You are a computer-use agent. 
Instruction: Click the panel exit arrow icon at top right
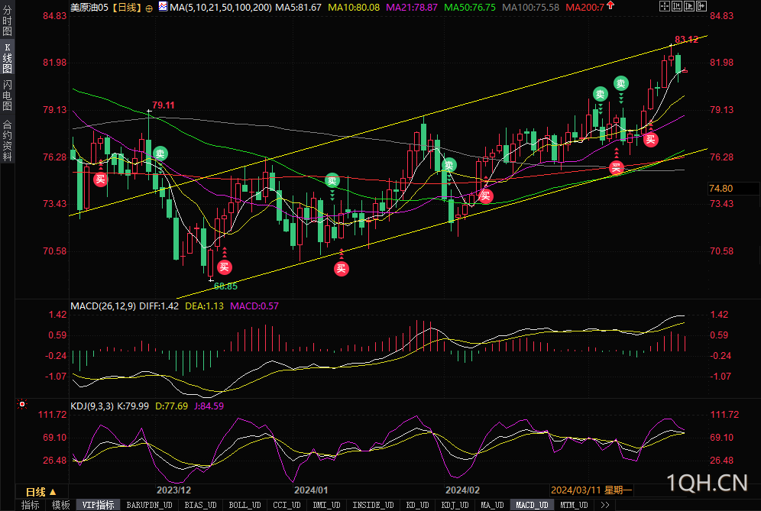701,6
